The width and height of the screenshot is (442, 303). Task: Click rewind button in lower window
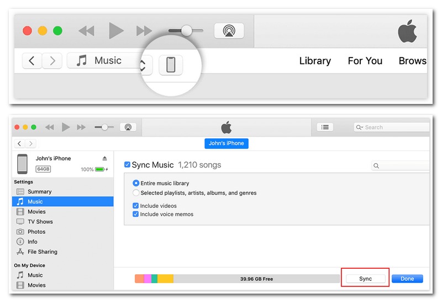click(x=50, y=127)
